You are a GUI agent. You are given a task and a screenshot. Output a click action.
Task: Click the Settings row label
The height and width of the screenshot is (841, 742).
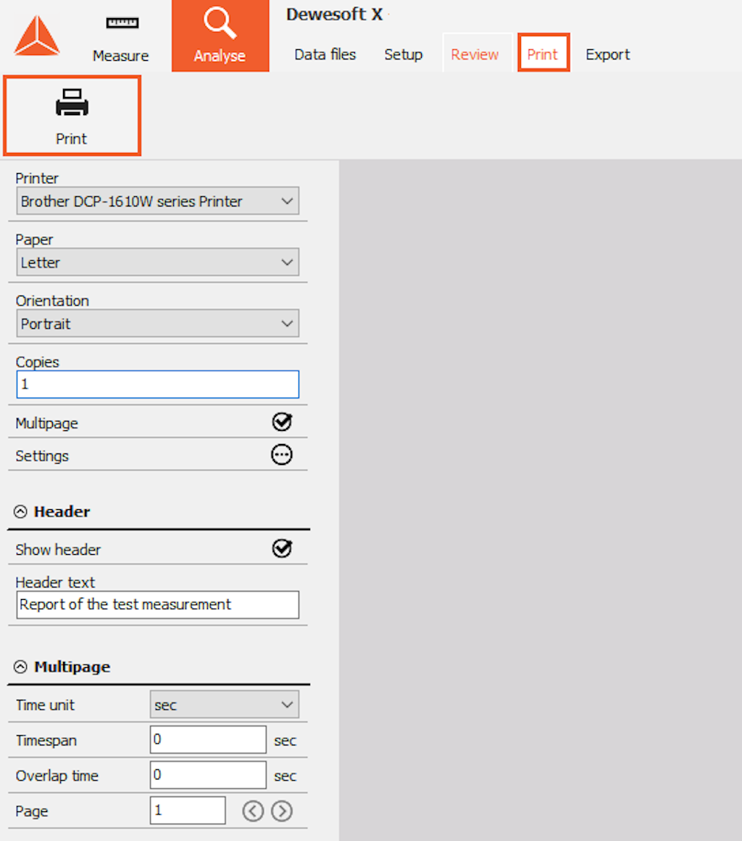coord(42,456)
